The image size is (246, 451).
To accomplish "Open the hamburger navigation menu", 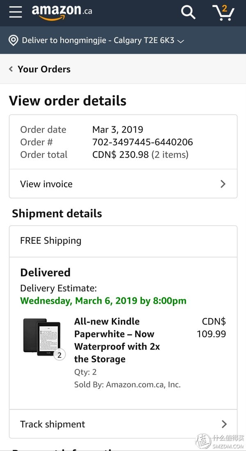I will pos(16,12).
